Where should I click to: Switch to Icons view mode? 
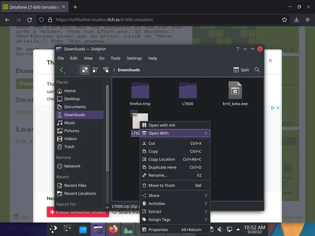click(x=85, y=70)
